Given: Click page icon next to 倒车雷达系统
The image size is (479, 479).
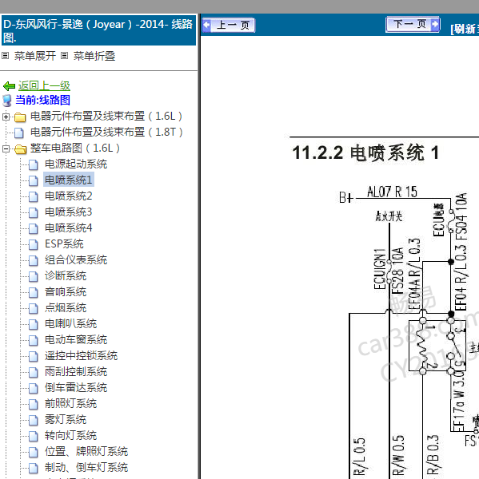Looking at the screenshot, I should point(34,388).
